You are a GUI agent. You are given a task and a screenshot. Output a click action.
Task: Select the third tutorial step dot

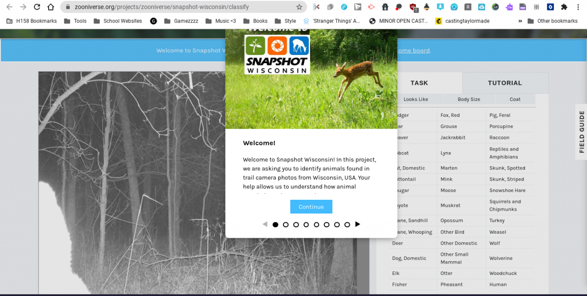pyautogui.click(x=296, y=225)
